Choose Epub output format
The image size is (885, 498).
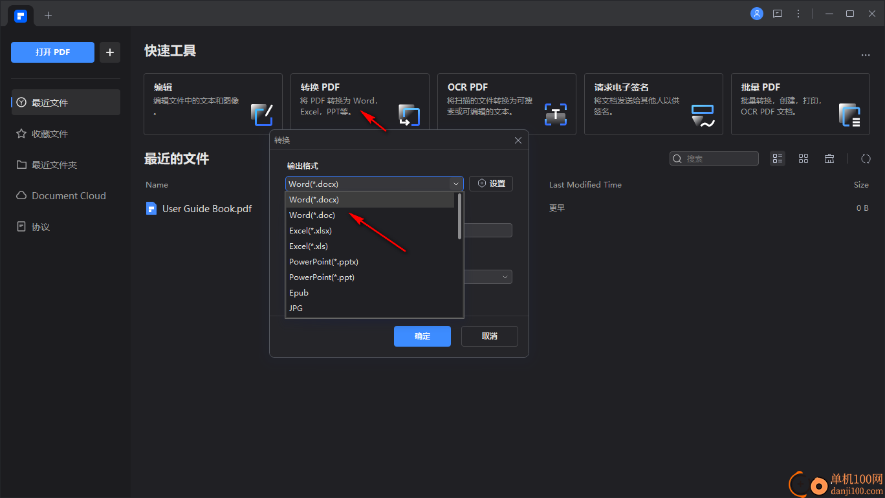pos(370,293)
